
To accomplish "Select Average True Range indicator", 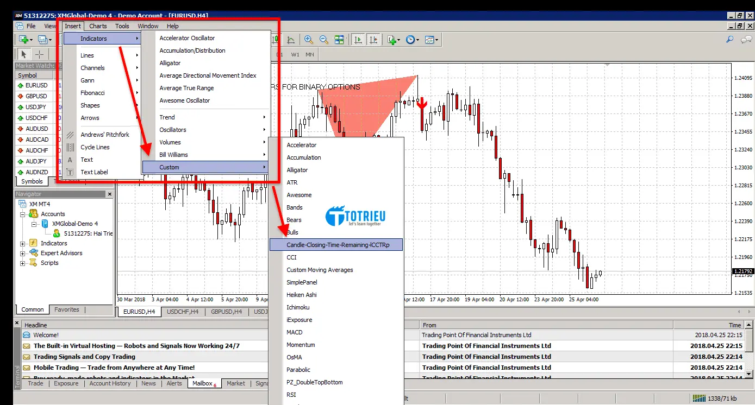I will pos(206,88).
